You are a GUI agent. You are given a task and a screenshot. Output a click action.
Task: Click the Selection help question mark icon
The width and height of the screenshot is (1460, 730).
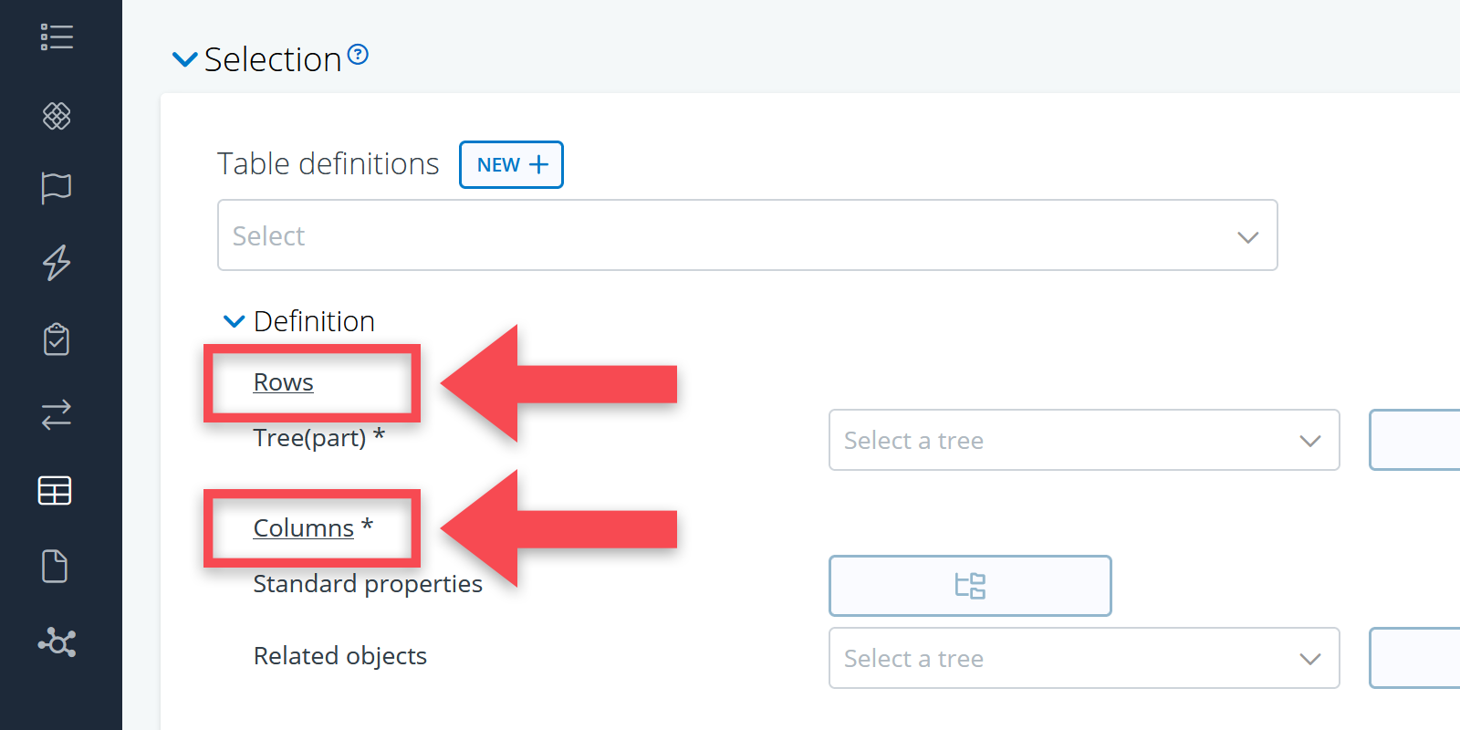359,55
